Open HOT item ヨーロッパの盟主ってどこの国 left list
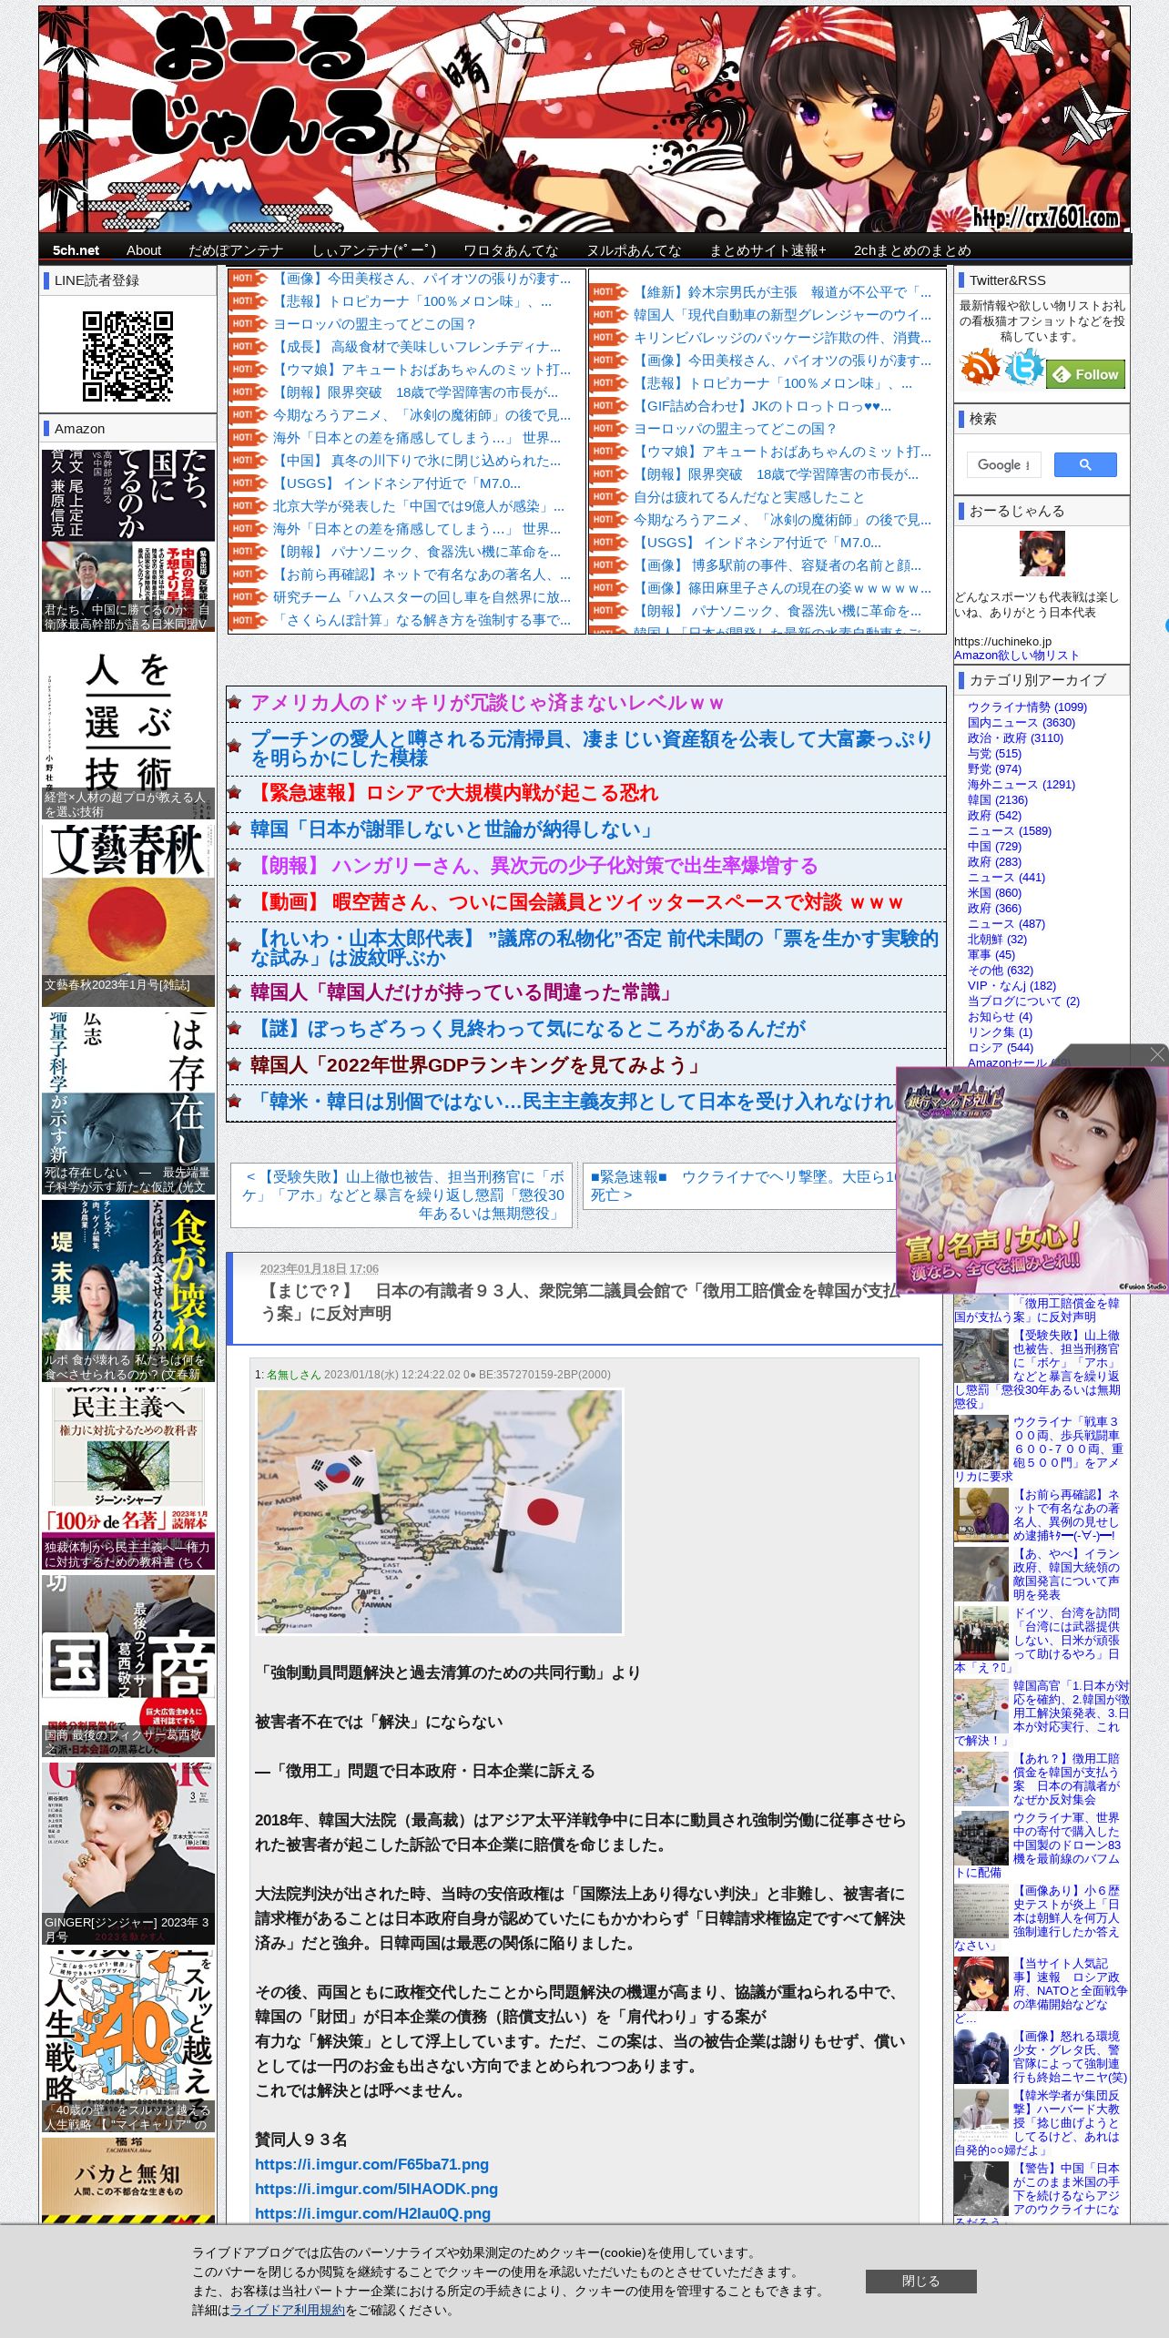The height and width of the screenshot is (2338, 1169). tap(374, 324)
